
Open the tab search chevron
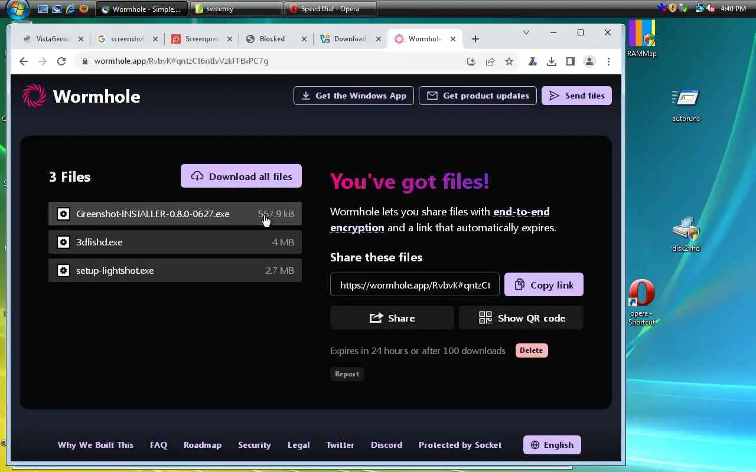click(x=526, y=32)
